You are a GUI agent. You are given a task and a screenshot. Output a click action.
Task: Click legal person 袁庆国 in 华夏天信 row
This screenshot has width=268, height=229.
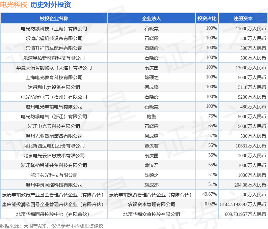point(152,68)
